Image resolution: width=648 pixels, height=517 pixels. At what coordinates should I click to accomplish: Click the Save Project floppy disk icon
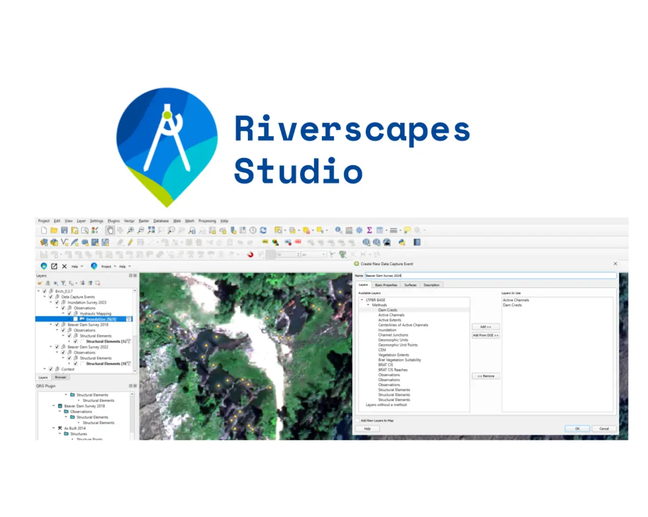64,230
